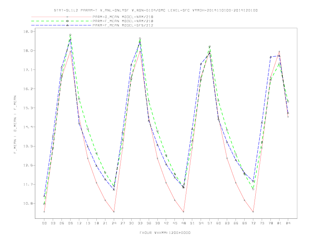The image size is (314, 243).
Task: Click the x-axis tick label 51
Action: [192, 223]
